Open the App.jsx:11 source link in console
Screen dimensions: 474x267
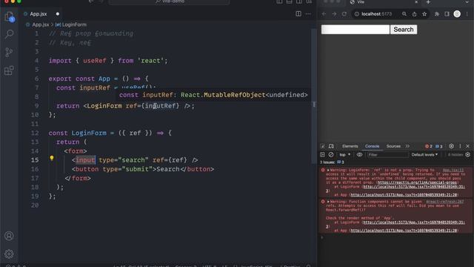[x=453, y=170]
